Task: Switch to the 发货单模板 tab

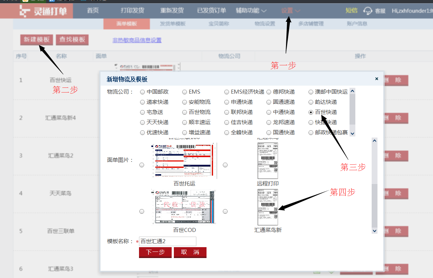Action: [x=173, y=24]
